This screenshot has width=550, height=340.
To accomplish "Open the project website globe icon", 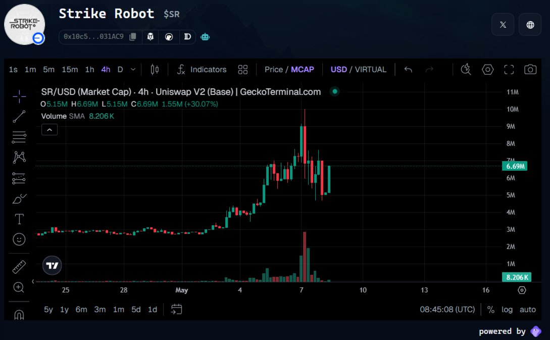I will [x=530, y=25].
